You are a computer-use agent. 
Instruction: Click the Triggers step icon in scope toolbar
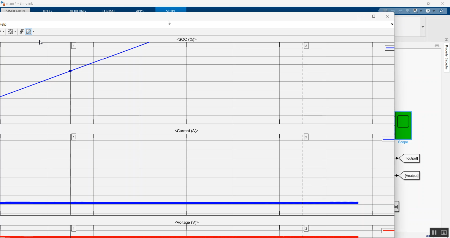pyautogui.click(x=22, y=32)
